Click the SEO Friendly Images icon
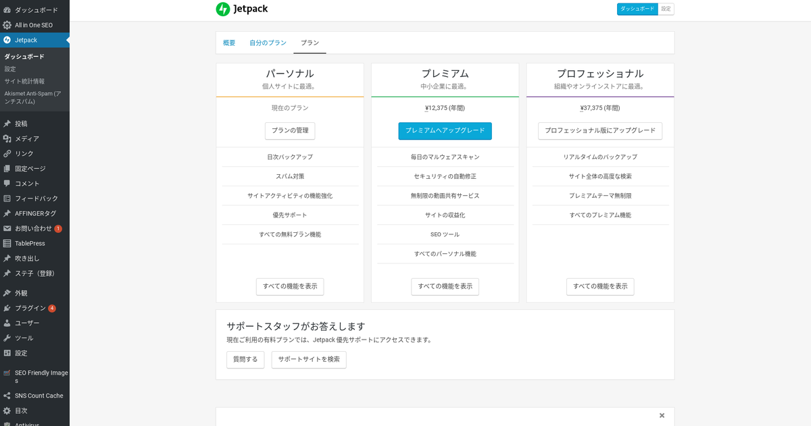 click(x=7, y=373)
